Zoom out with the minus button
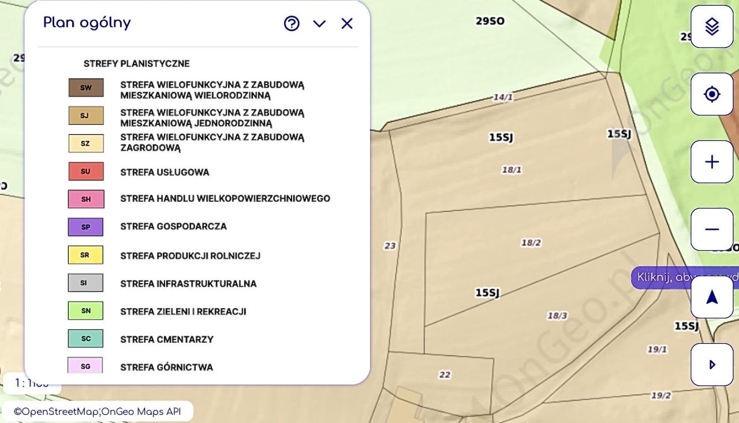Viewport: 739px width, 423px height. [712, 229]
